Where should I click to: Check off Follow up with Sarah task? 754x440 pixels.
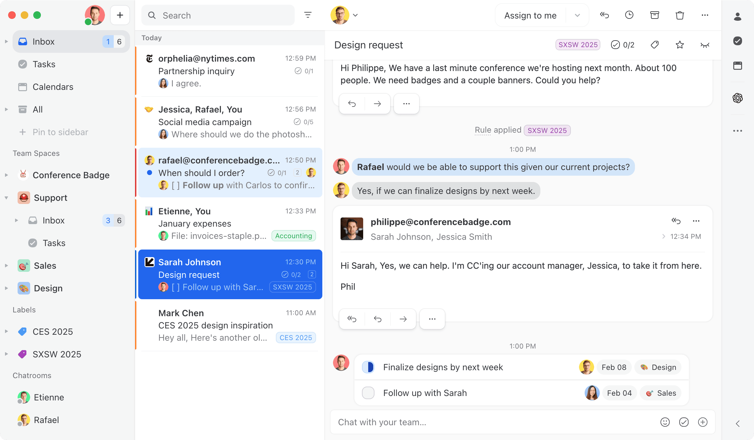coord(368,393)
